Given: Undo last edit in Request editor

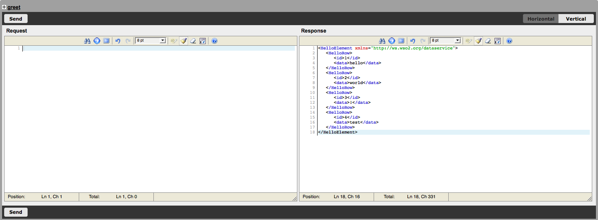Looking at the screenshot, I should click(118, 41).
